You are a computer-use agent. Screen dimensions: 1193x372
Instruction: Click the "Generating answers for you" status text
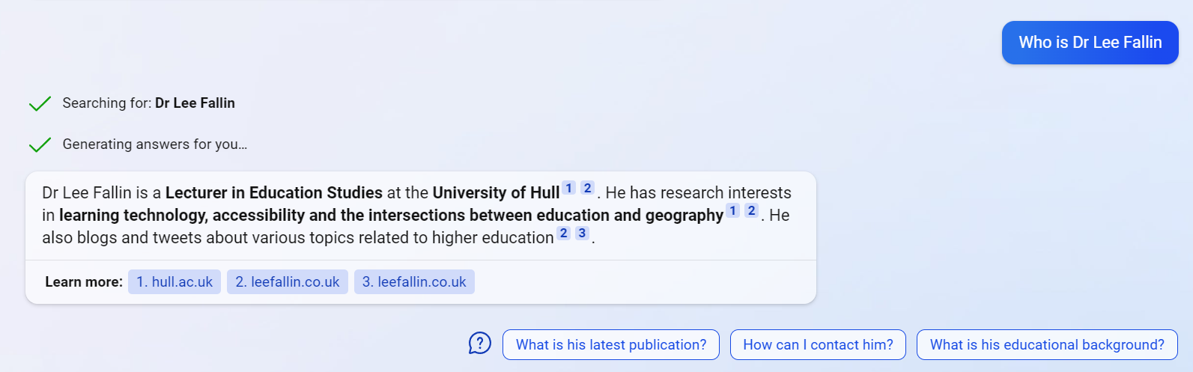pos(154,144)
